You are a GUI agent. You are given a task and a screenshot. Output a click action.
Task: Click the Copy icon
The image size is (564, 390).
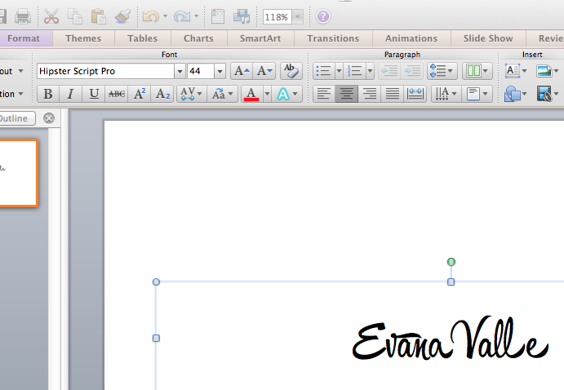[75, 16]
